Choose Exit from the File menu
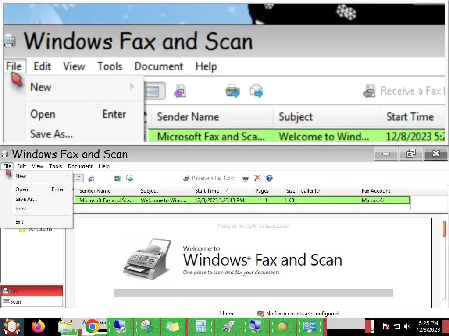The height and width of the screenshot is (336, 449). click(x=43, y=222)
